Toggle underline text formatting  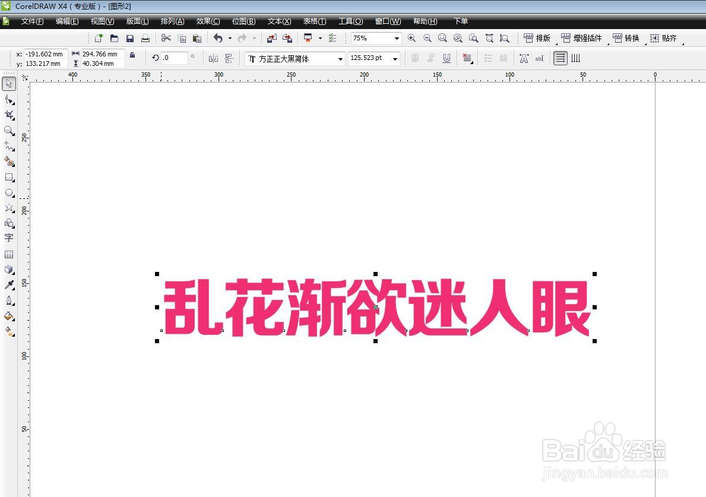pyautogui.click(x=446, y=58)
